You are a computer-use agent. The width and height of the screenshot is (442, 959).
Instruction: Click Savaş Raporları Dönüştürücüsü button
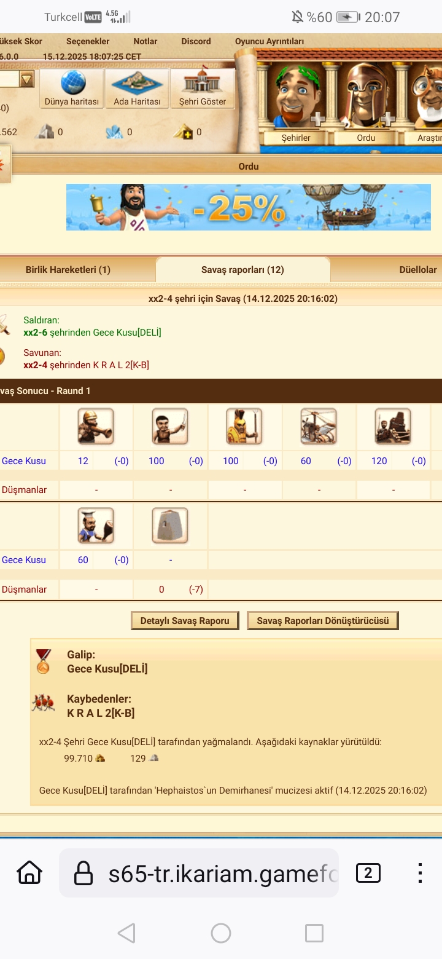pos(323,621)
